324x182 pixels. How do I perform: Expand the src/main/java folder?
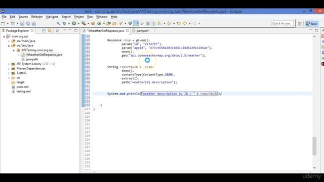[x=9, y=41]
